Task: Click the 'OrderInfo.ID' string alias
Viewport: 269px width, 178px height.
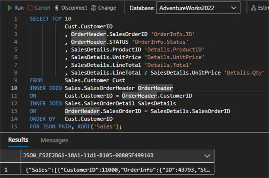Action: (173, 34)
